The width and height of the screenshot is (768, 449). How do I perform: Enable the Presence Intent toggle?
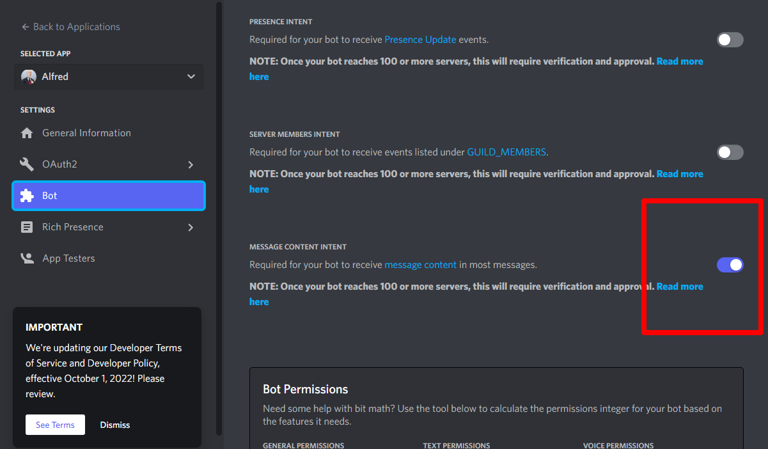pyautogui.click(x=730, y=40)
